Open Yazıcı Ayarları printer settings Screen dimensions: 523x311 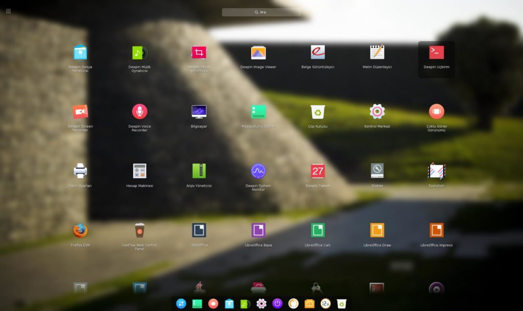[80, 172]
